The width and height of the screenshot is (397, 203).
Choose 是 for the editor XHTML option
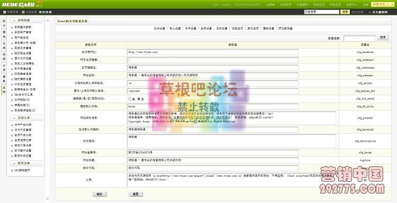click(x=130, y=99)
